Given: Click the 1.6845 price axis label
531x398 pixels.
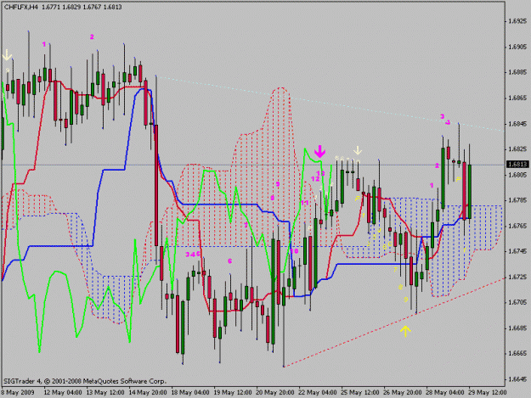Looking at the screenshot, I should point(517,123).
